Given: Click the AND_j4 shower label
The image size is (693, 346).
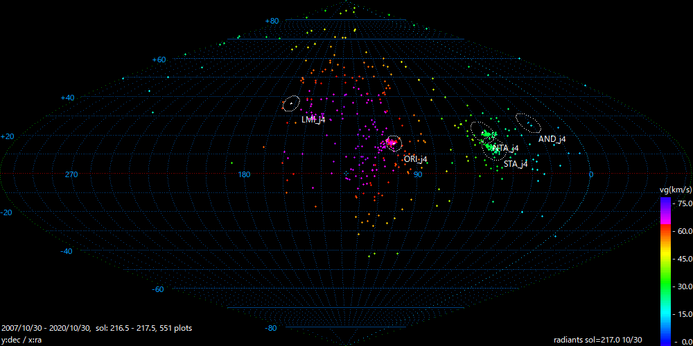Looking at the screenshot, I should click(x=552, y=139).
